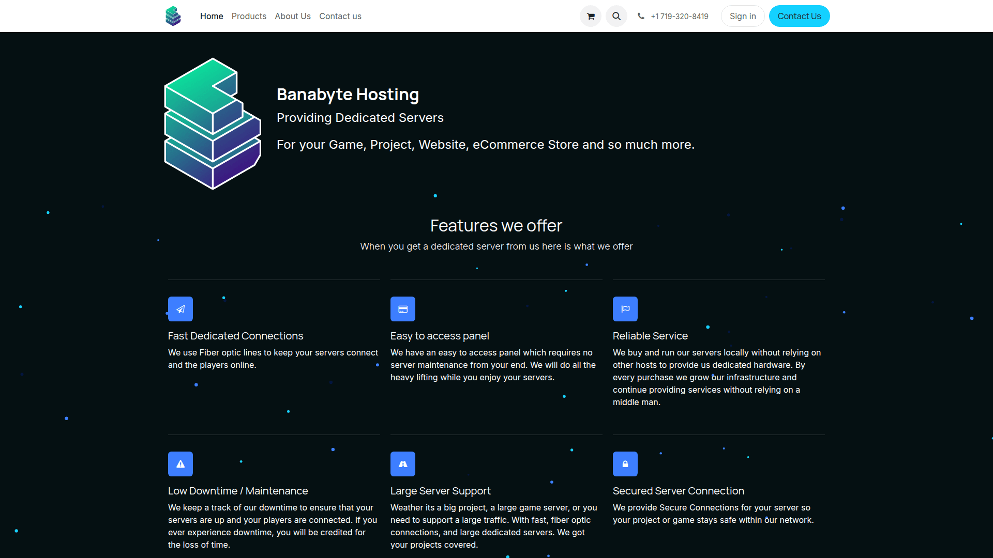
Task: Click the phone icon by the number
Action: (x=641, y=16)
